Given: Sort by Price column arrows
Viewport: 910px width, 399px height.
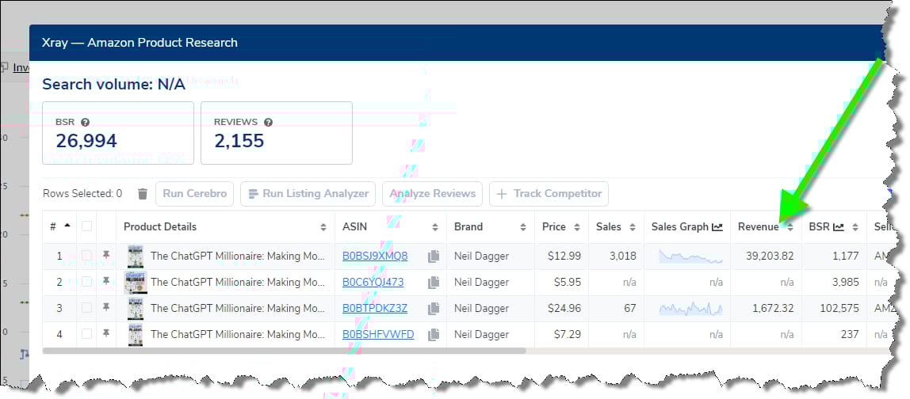Looking at the screenshot, I should (x=576, y=227).
